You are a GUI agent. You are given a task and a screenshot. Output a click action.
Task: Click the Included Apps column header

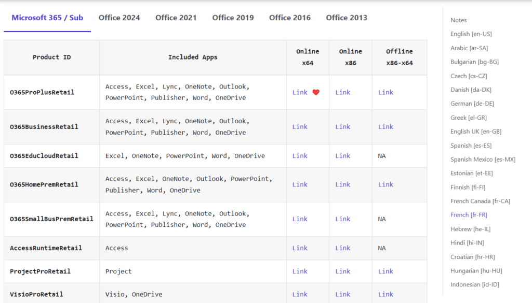pos(193,57)
